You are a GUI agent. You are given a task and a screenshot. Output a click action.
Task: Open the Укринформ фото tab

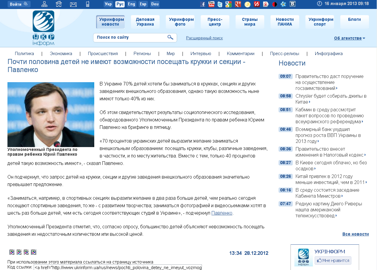[180, 22]
